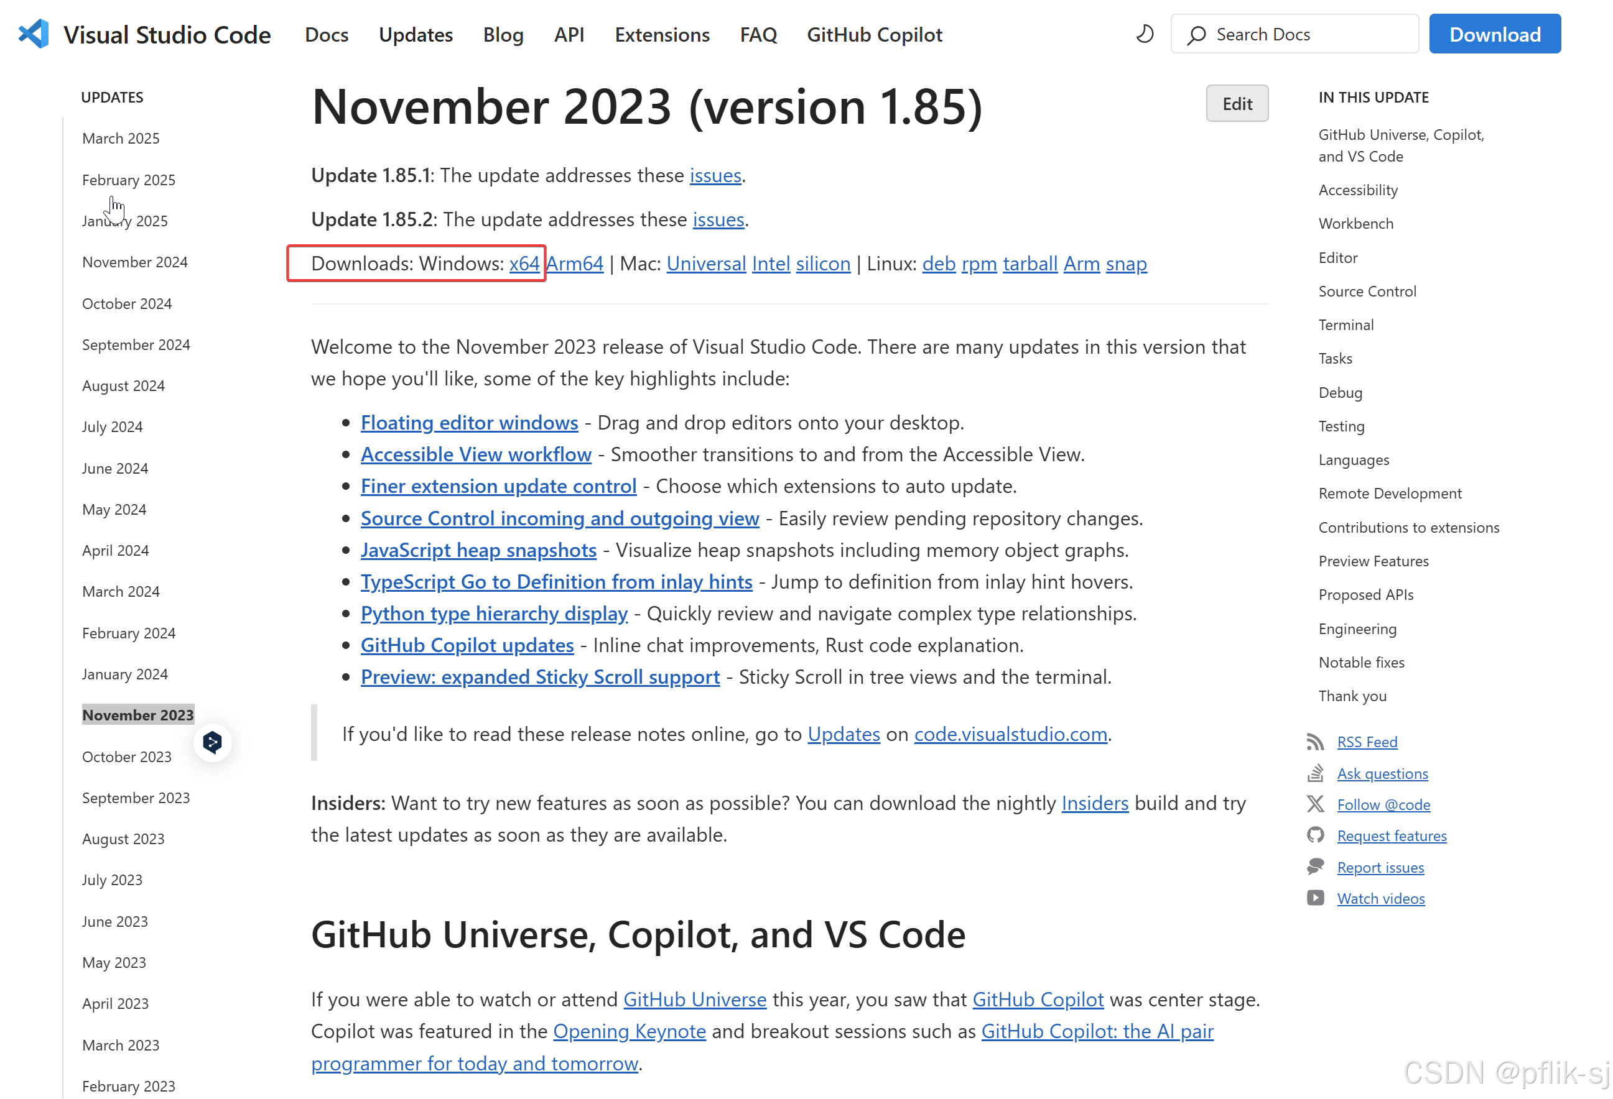Click the Edit button

tap(1236, 104)
